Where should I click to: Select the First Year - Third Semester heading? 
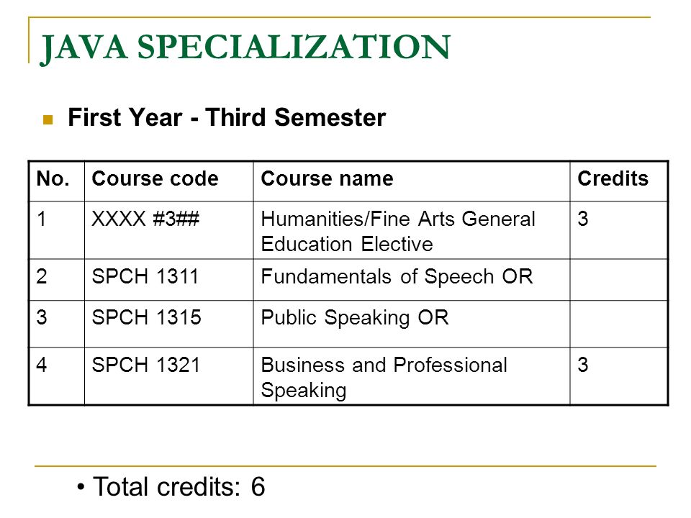[227, 117]
